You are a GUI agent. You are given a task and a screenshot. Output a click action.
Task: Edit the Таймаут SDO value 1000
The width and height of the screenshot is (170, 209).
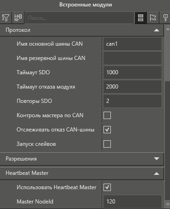coord(133,72)
